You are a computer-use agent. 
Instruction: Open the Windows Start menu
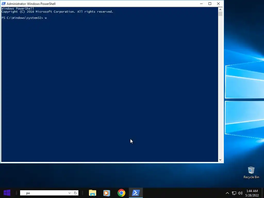pyautogui.click(x=7, y=193)
